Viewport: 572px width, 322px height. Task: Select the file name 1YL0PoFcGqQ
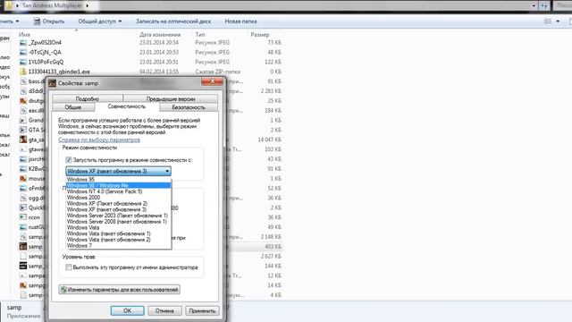pos(46,62)
